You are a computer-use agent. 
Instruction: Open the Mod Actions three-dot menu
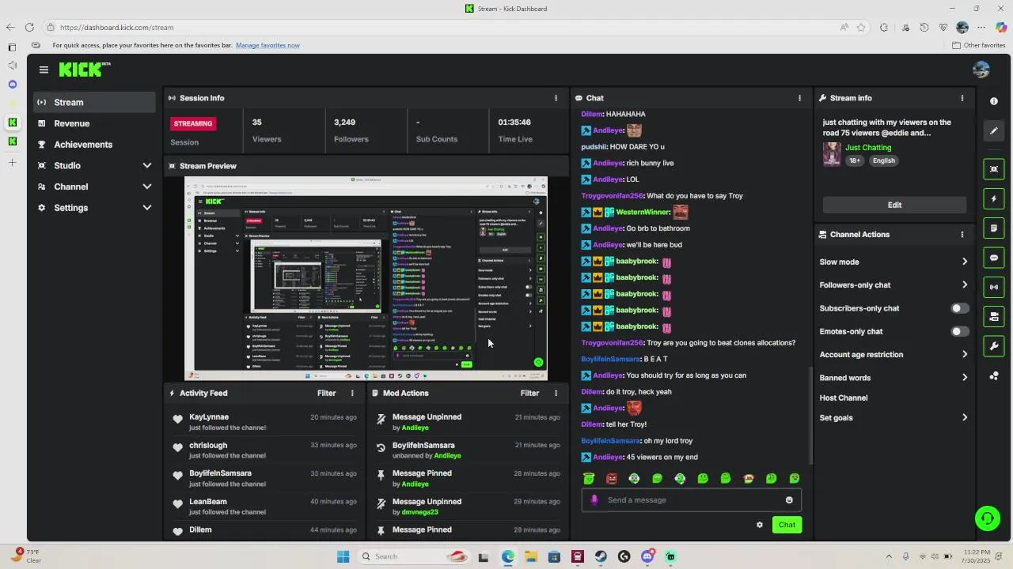pos(556,393)
